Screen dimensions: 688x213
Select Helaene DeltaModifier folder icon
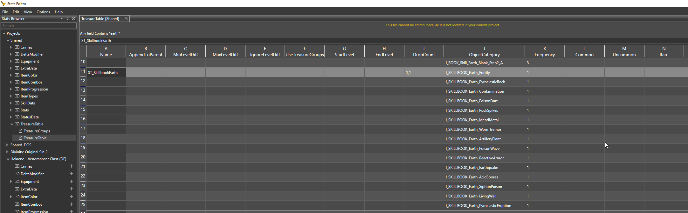17,174
